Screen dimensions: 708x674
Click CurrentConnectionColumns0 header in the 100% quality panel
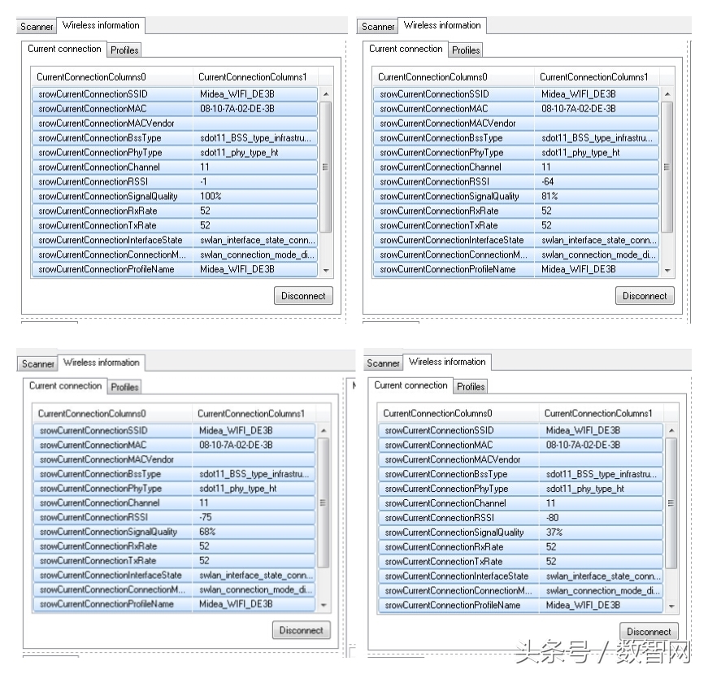pyautogui.click(x=112, y=76)
